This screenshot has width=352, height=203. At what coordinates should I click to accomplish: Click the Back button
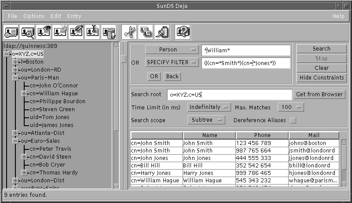click(172, 76)
